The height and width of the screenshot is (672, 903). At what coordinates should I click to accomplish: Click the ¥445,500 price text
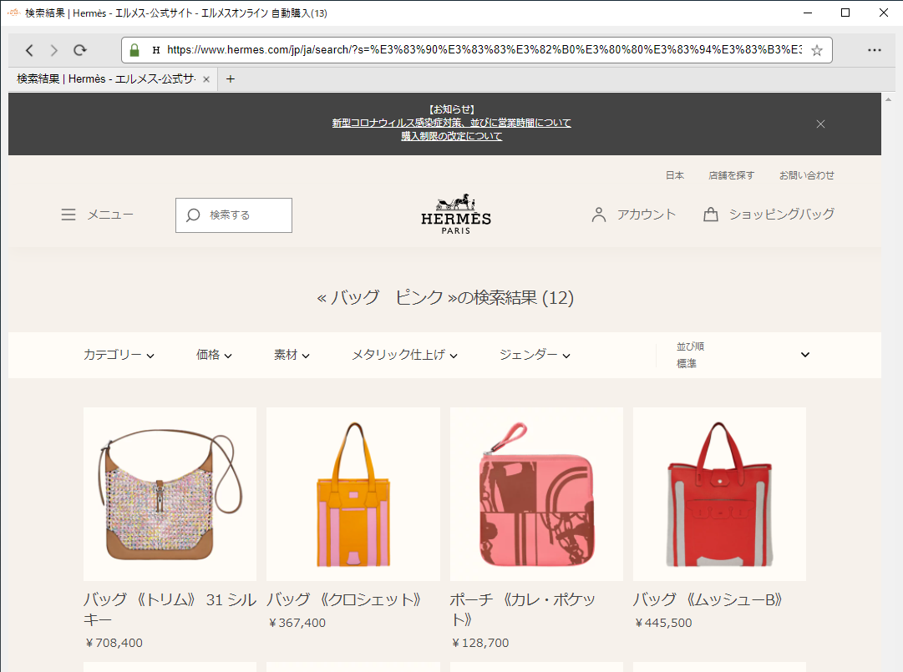point(663,623)
